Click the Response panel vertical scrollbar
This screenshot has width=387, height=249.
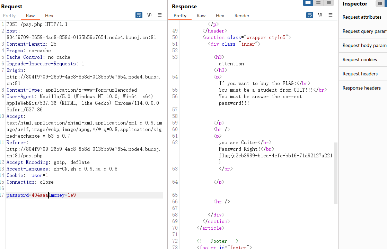click(x=336, y=173)
